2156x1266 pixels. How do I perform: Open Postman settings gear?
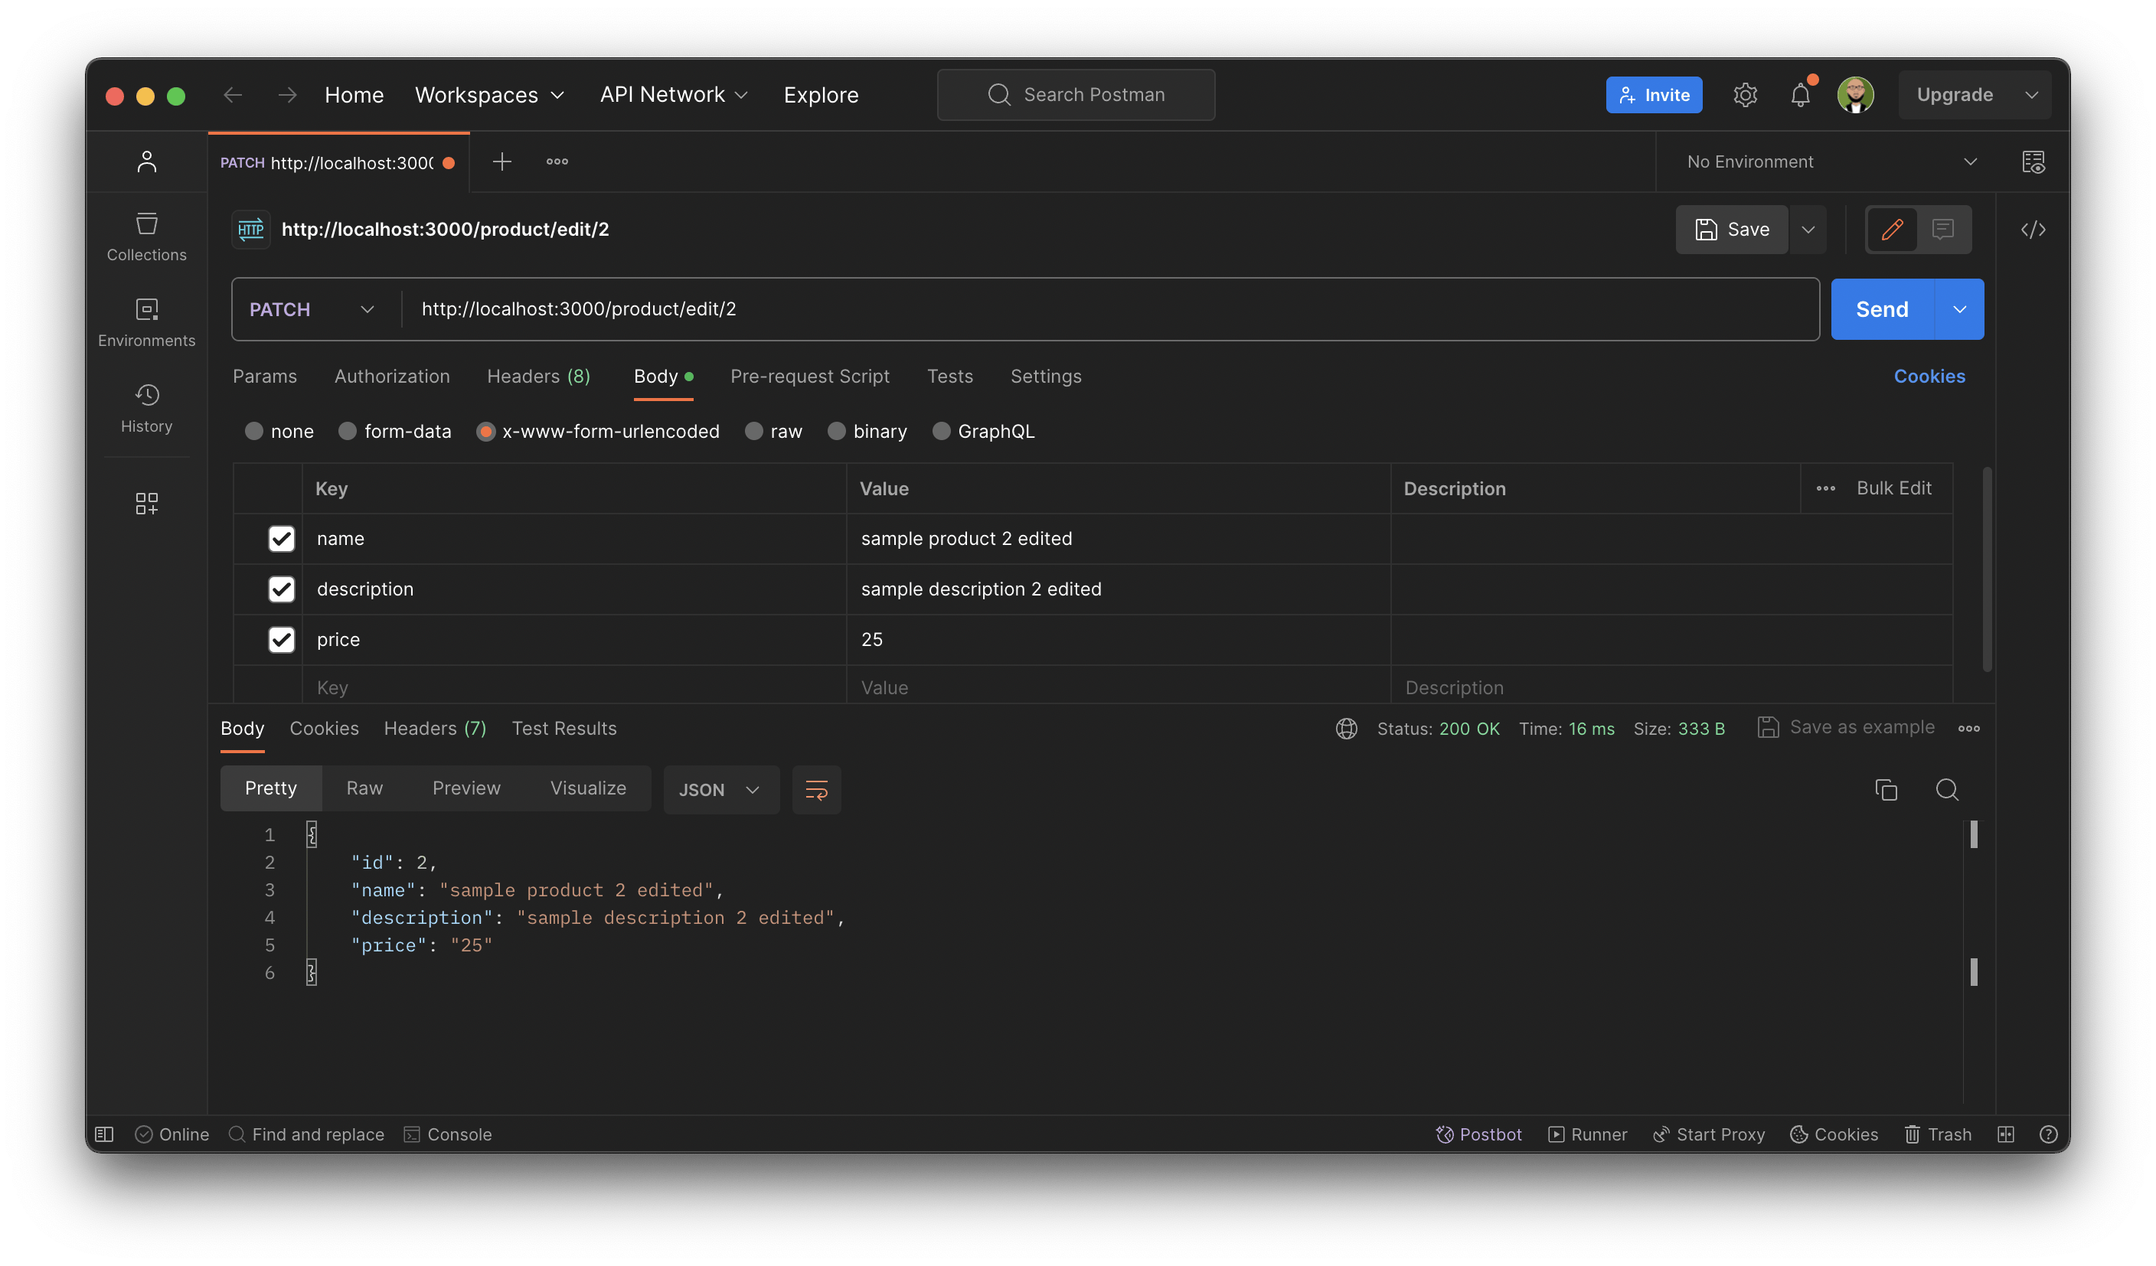1746,94
